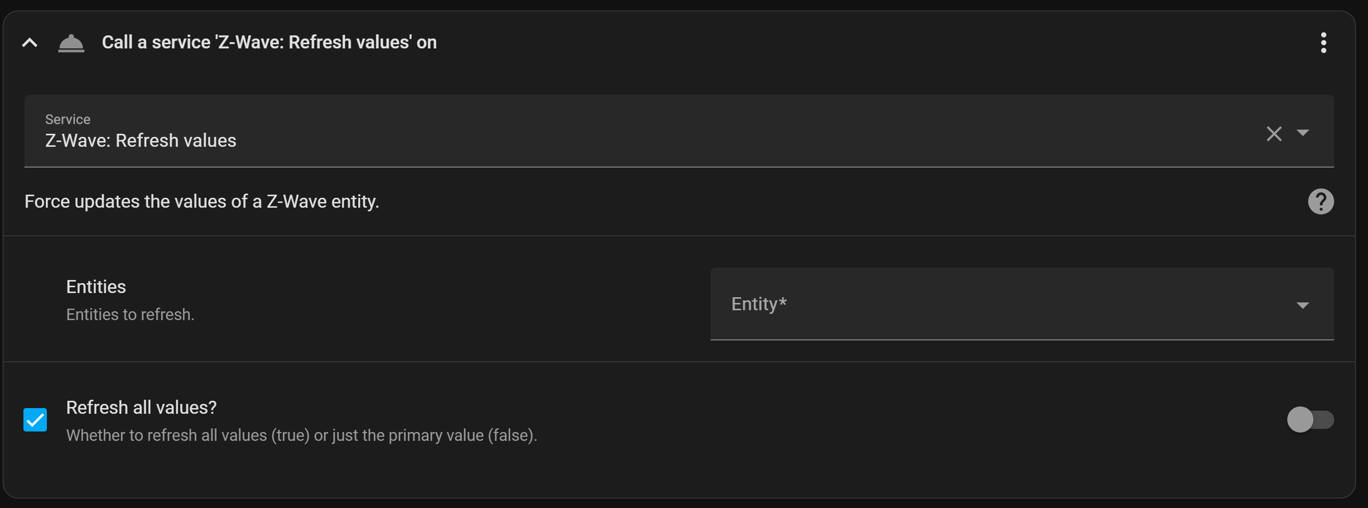Screen dimensions: 1368x508
Task: Click the 'Entities to refresh.' helper text
Action: 130,315
